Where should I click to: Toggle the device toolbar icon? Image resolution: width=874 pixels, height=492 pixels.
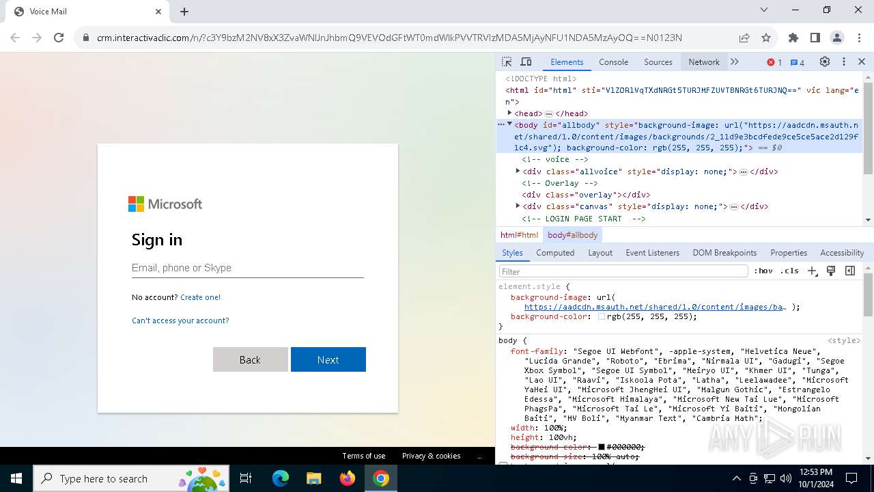tap(526, 61)
